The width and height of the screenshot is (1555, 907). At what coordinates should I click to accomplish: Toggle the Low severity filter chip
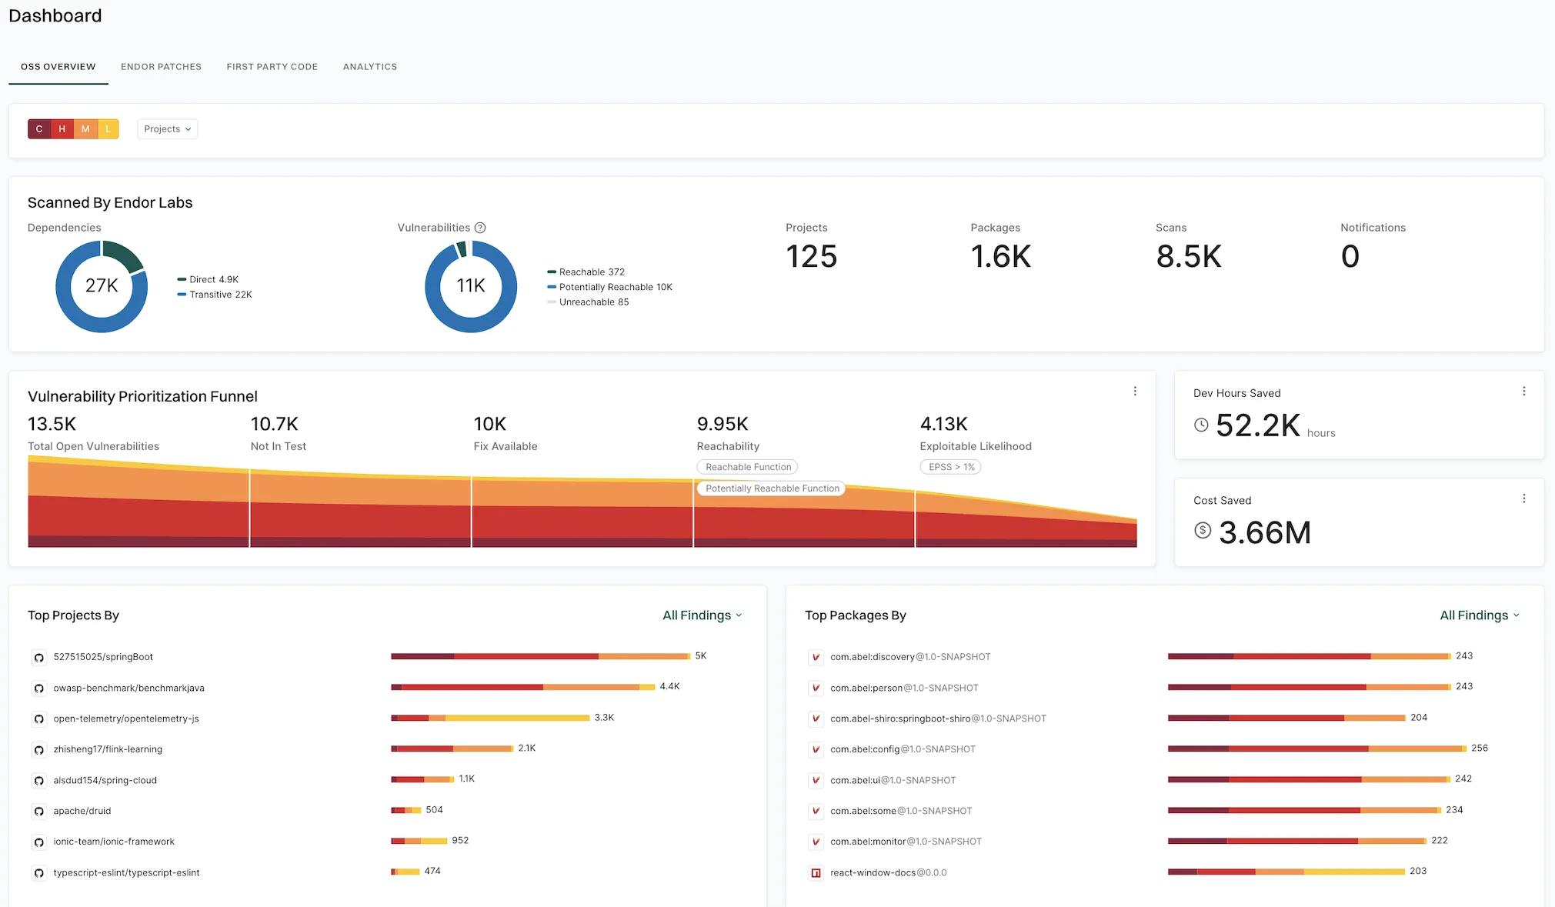tap(108, 128)
